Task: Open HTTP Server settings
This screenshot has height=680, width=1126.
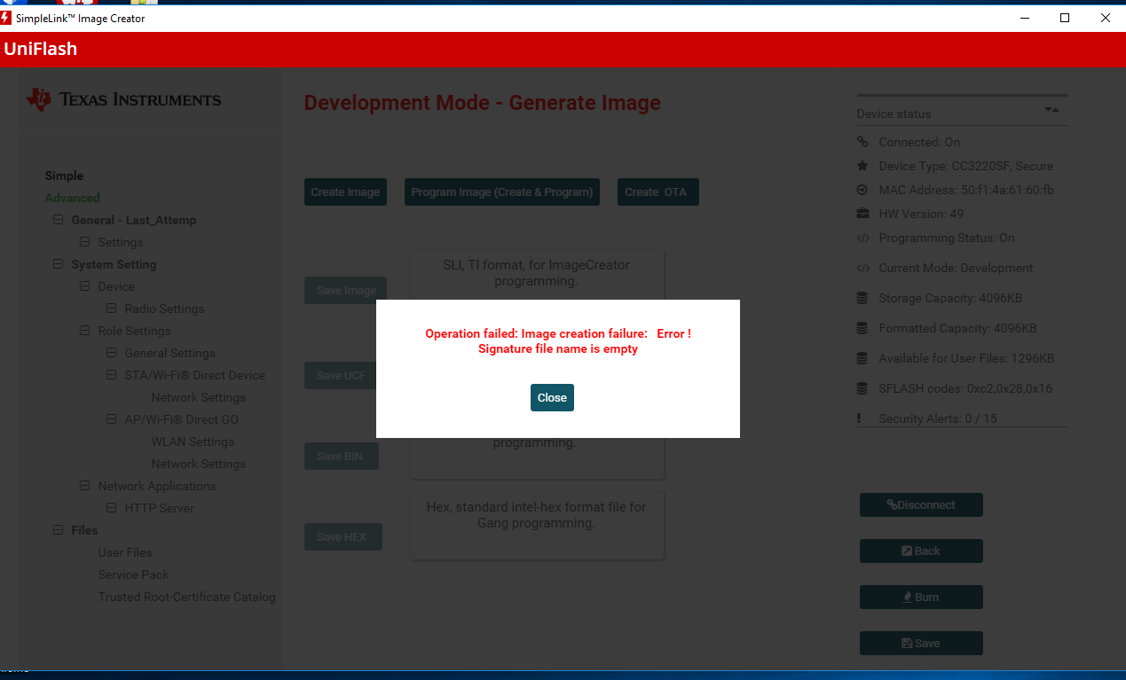Action: tap(159, 508)
